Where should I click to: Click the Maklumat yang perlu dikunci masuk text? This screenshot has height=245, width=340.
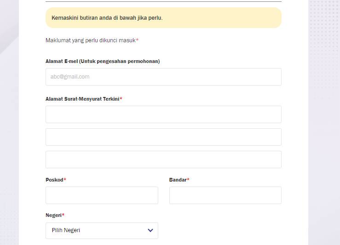tap(91, 40)
